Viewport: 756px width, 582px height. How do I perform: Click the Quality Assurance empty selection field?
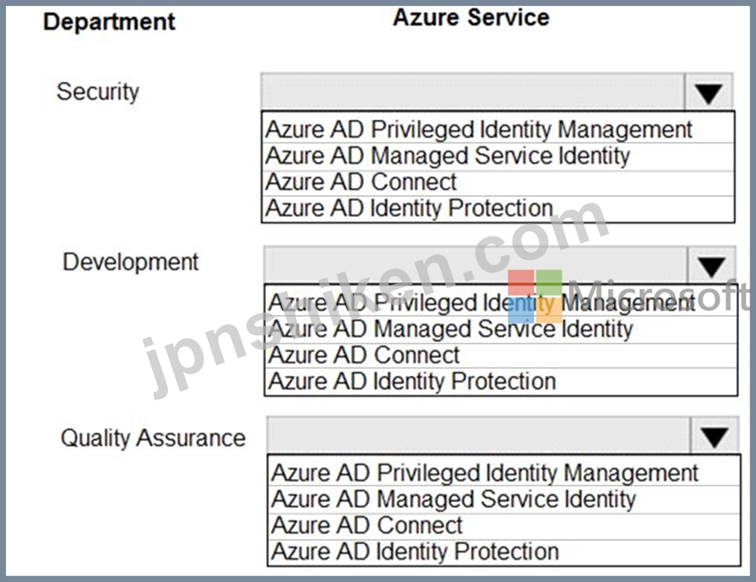pos(479,435)
